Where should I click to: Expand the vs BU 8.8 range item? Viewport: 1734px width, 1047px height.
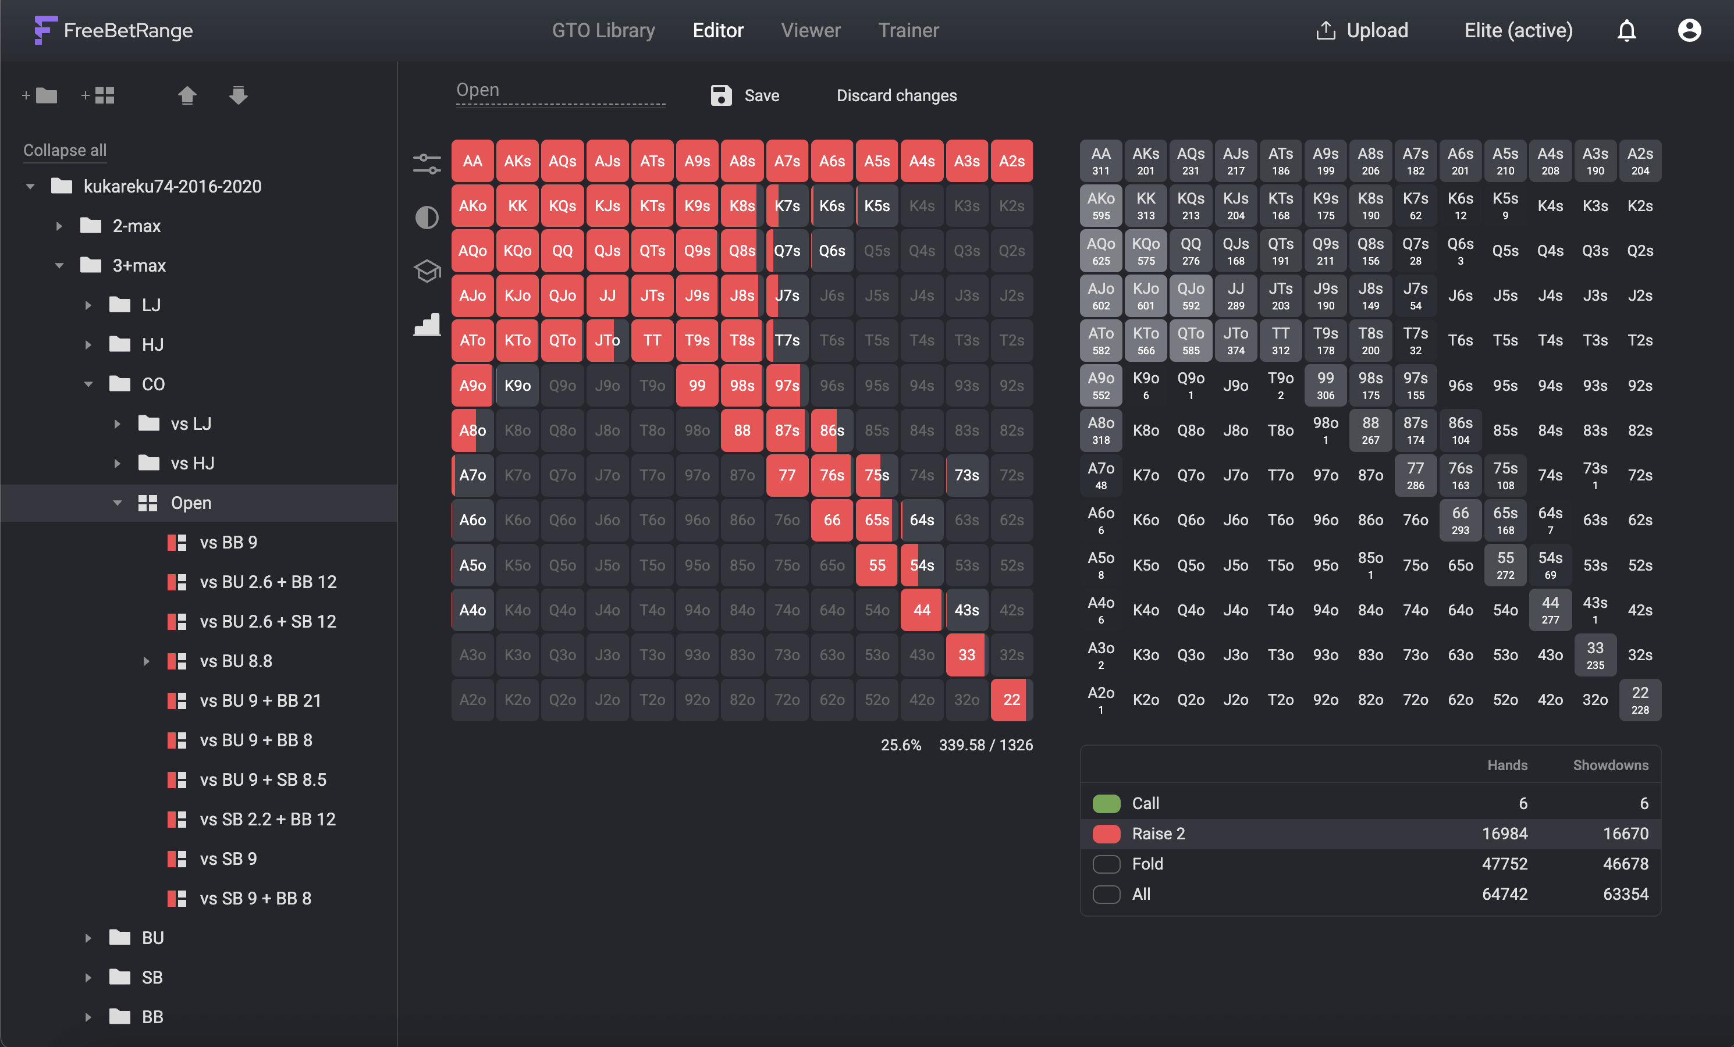tap(147, 661)
